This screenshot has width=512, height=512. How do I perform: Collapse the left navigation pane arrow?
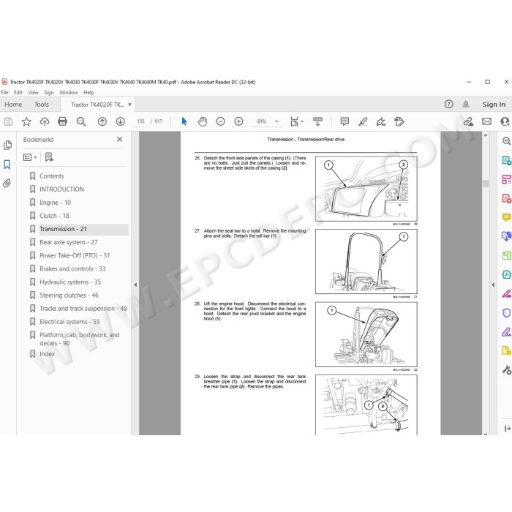pos(135,285)
